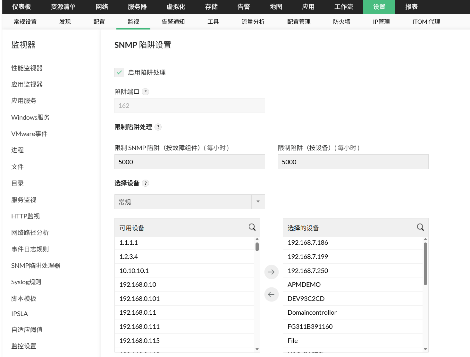
Task: Click the help icon next to 选择设备
Action: (146, 183)
